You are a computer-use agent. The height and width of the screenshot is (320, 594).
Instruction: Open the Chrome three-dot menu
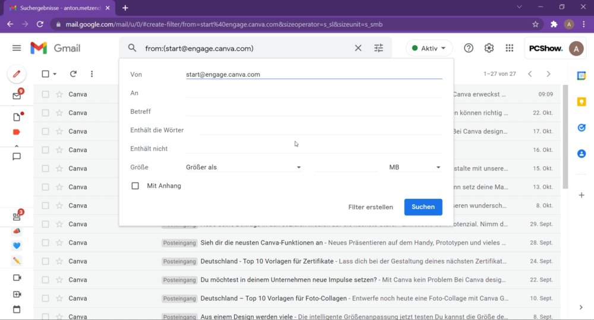tap(584, 24)
